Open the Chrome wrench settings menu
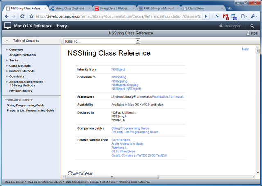This screenshot has width=262, height=186. pyautogui.click(x=254, y=16)
